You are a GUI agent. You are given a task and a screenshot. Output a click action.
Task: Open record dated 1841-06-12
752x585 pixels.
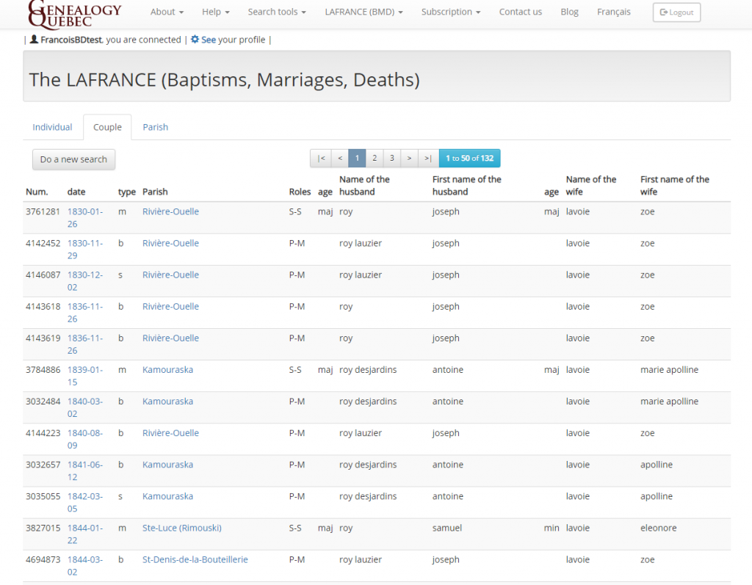coord(85,471)
